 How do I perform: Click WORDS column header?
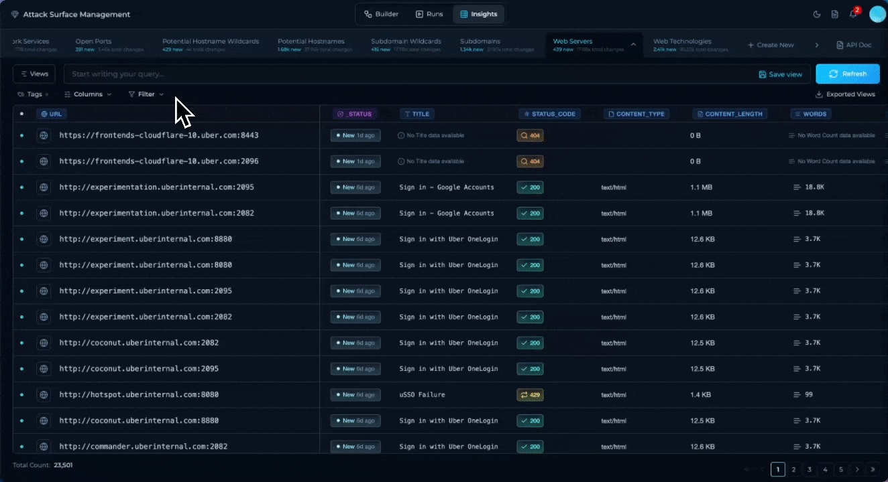tap(811, 114)
